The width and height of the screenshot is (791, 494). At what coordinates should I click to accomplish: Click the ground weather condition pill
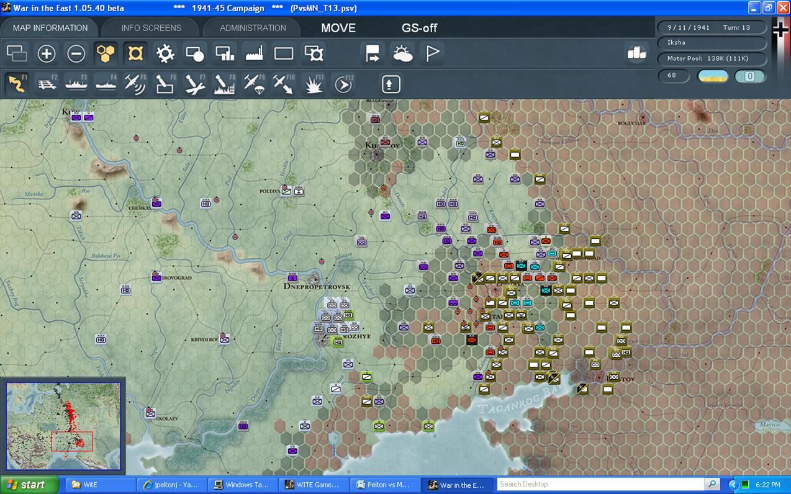pos(713,76)
